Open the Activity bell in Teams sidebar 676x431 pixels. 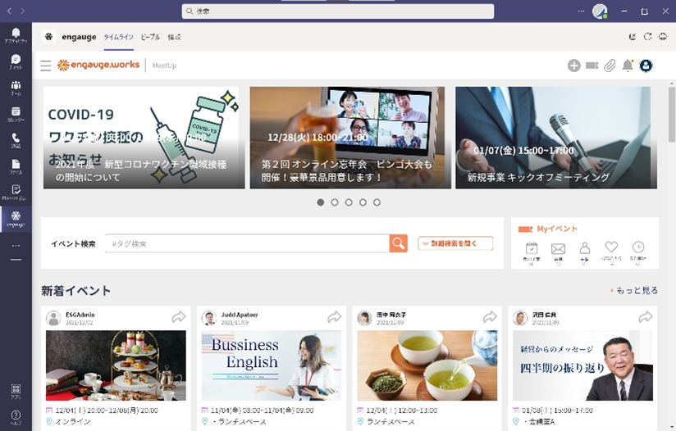click(x=16, y=35)
